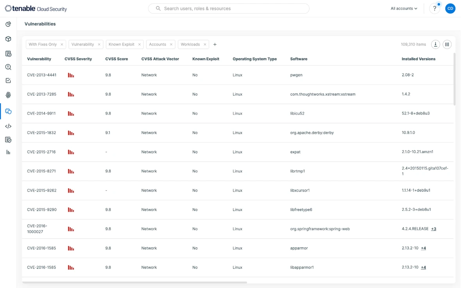The height and width of the screenshot is (288, 461).
Task: Select the IaC code icon in sidebar
Action: click(x=8, y=126)
